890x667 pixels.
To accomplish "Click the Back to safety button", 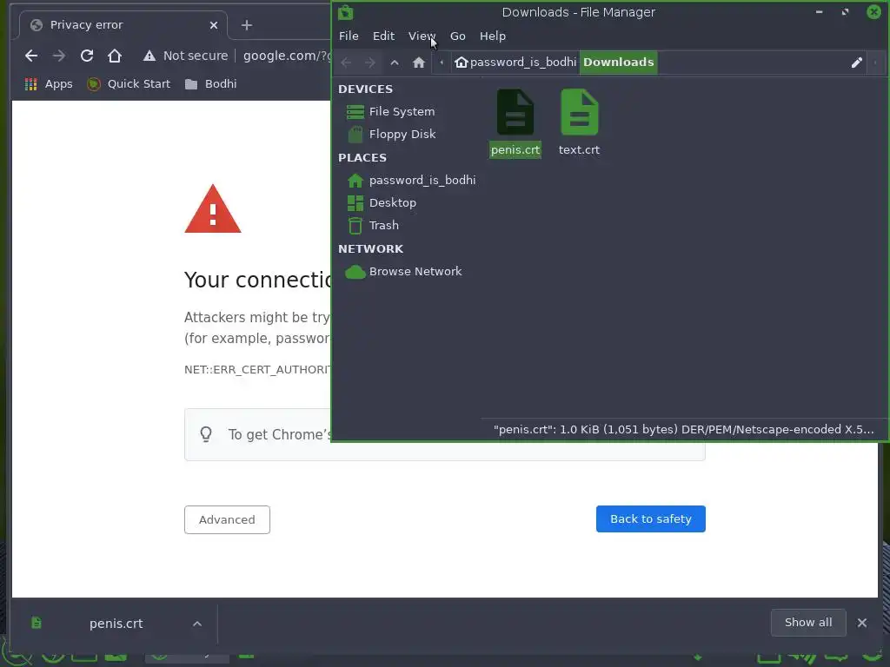I will click(650, 519).
